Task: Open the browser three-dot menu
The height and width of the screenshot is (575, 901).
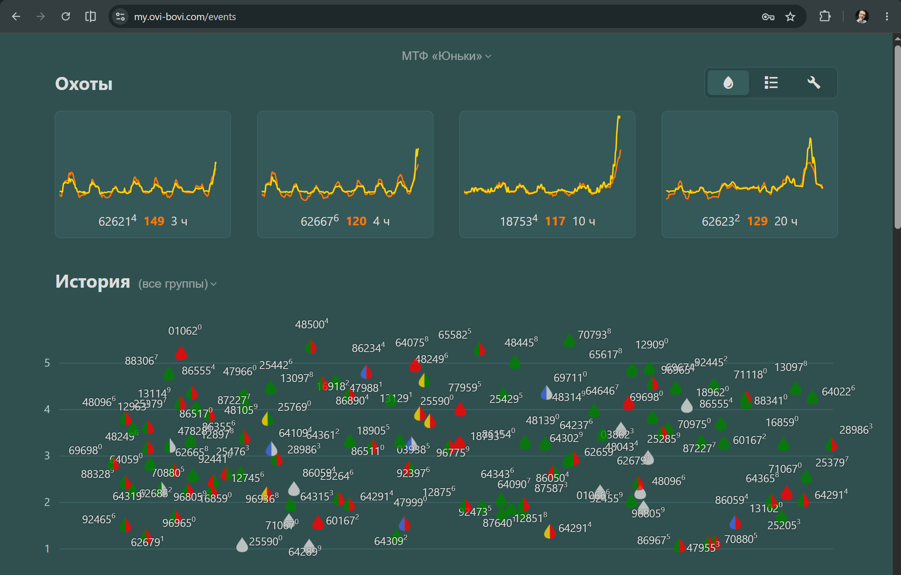Action: [887, 17]
